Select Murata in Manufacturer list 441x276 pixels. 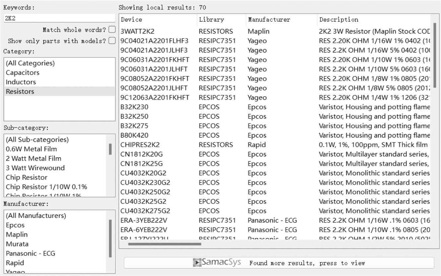click(17, 244)
